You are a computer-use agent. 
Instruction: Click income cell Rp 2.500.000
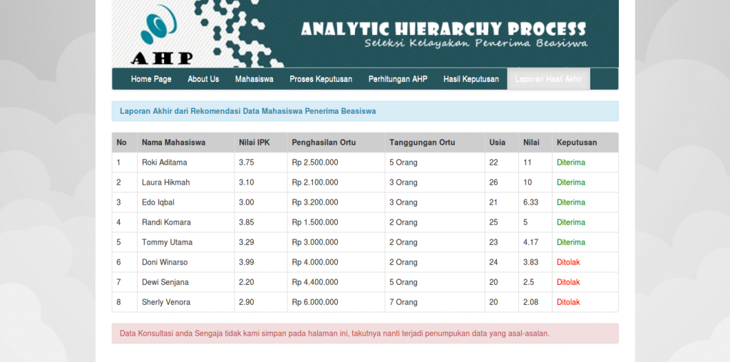coord(314,162)
